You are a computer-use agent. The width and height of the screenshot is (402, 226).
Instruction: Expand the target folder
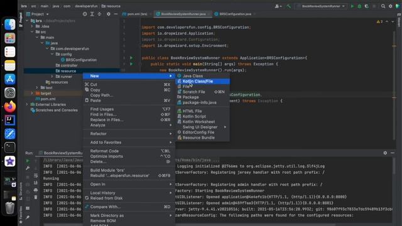(32, 94)
